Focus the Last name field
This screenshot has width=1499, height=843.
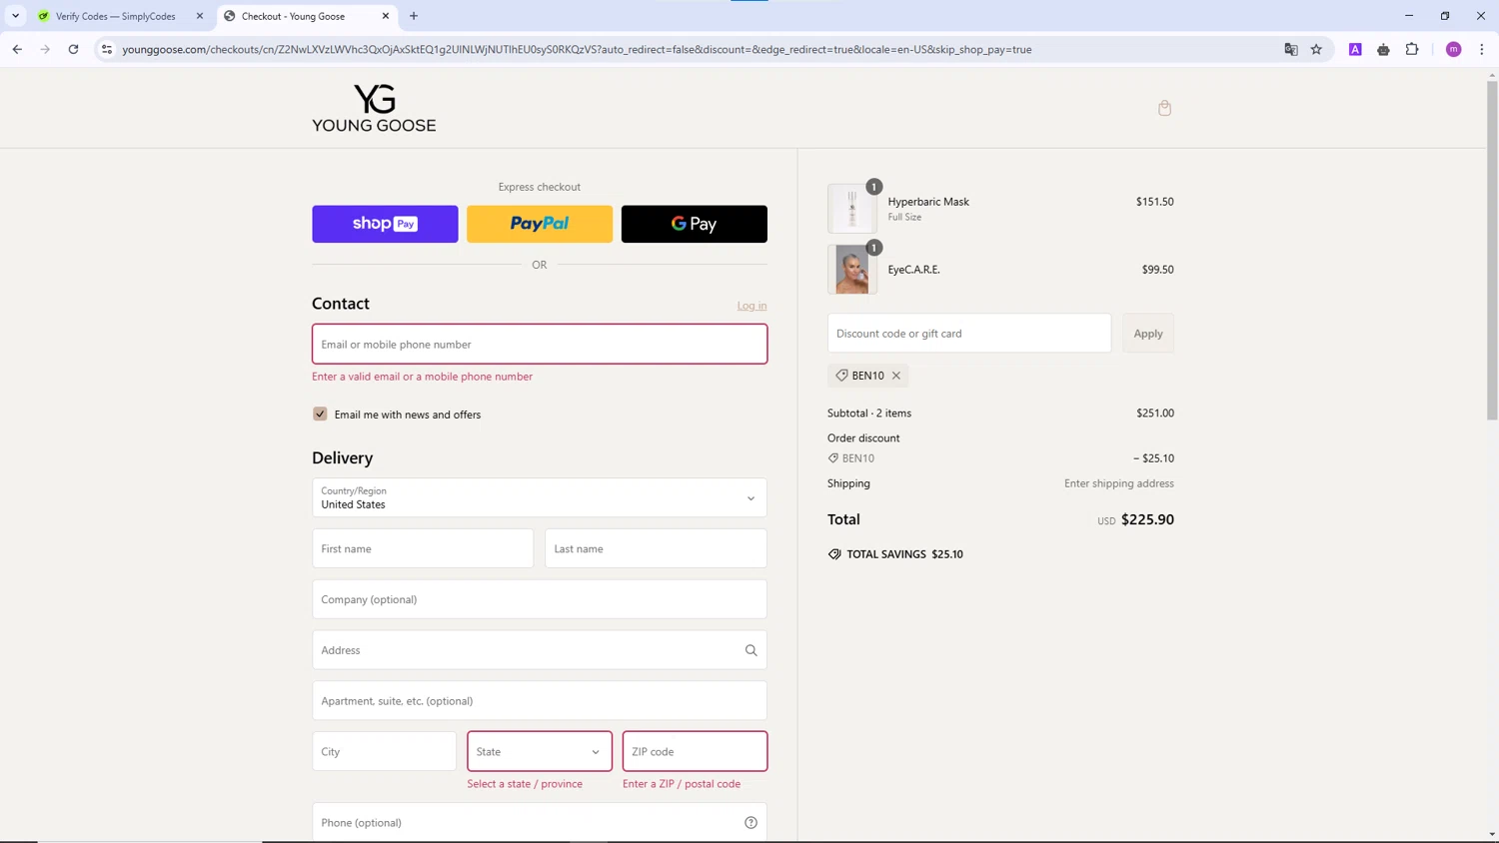point(656,548)
